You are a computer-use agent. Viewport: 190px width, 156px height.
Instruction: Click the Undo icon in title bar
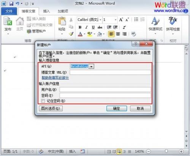[17, 4]
